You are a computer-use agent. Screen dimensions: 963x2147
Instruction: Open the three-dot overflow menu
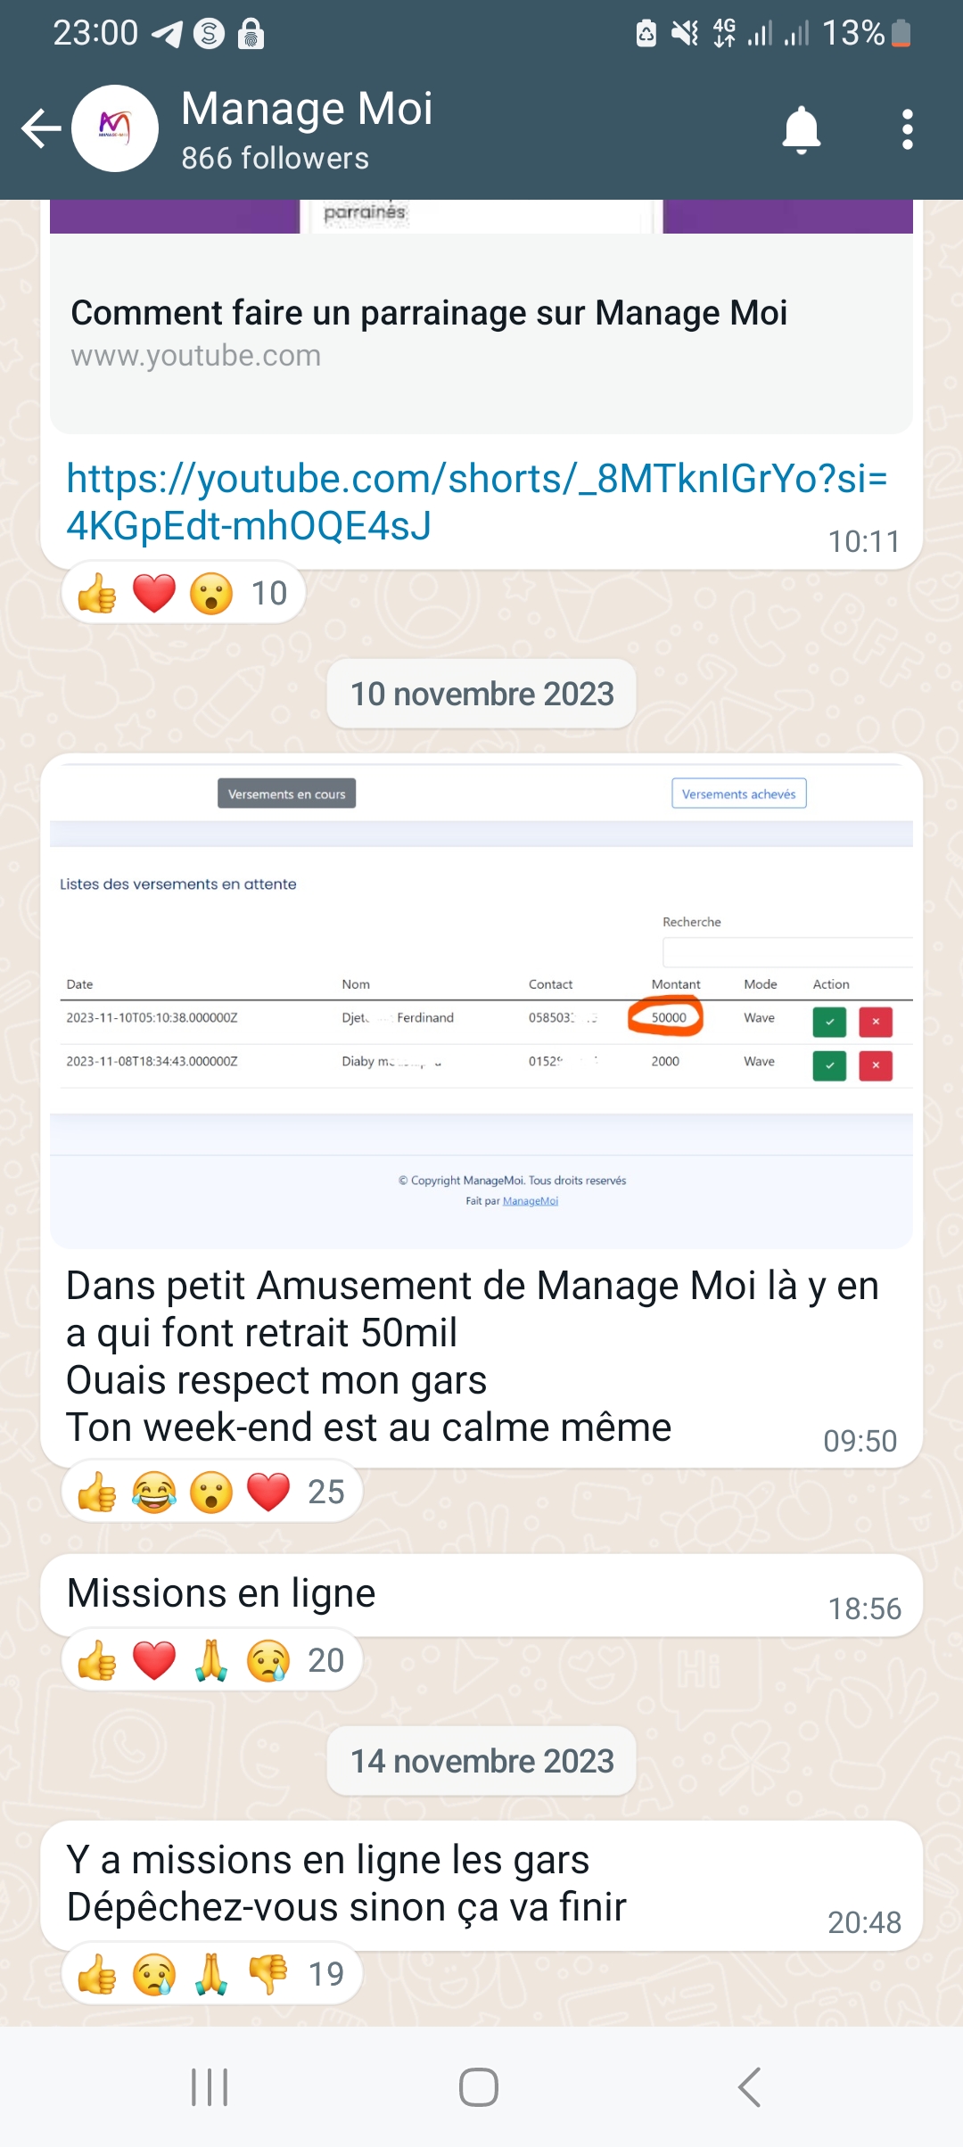click(907, 129)
